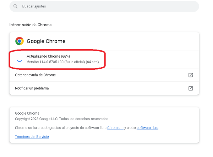Image resolution: width=213 pixels, height=157 pixels.
Task: Click the (64 bits) architecture text
Action: 92,62
